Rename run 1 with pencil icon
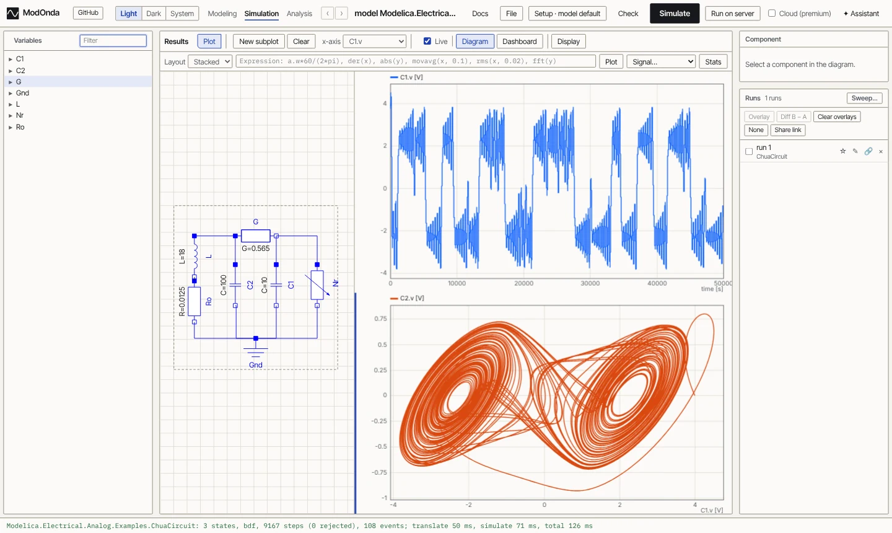Screen dimensions: 892x533 pyautogui.click(x=855, y=151)
